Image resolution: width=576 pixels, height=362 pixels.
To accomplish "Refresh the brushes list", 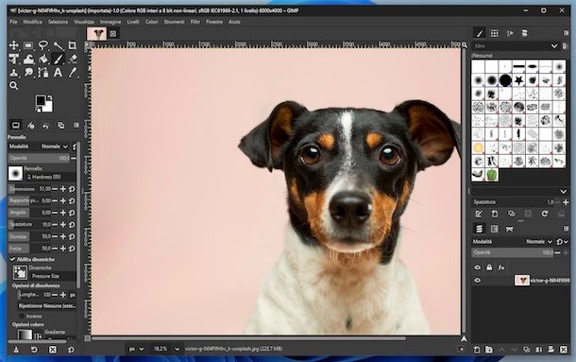I will coord(545,214).
